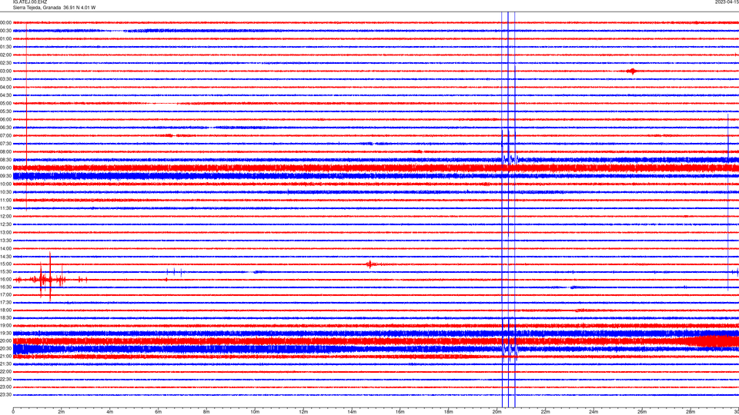Click the 11:00 time label
Viewport: 739px width, 415px height.
tap(5, 200)
